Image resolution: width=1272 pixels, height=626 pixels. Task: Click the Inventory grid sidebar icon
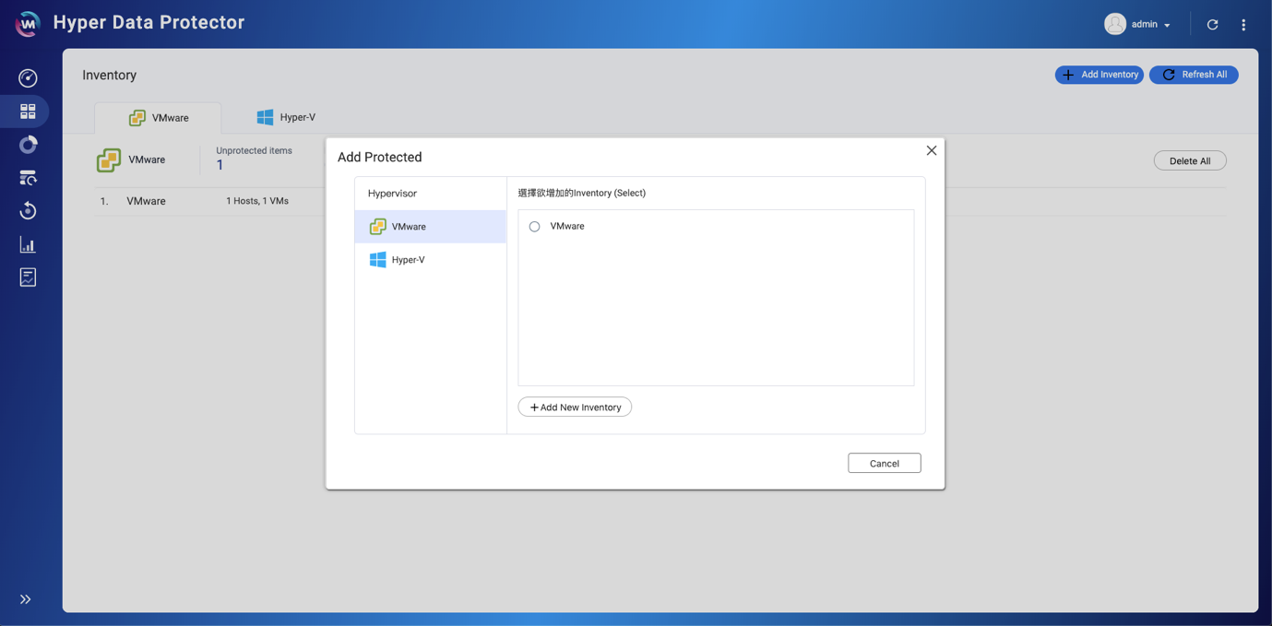[x=28, y=112]
